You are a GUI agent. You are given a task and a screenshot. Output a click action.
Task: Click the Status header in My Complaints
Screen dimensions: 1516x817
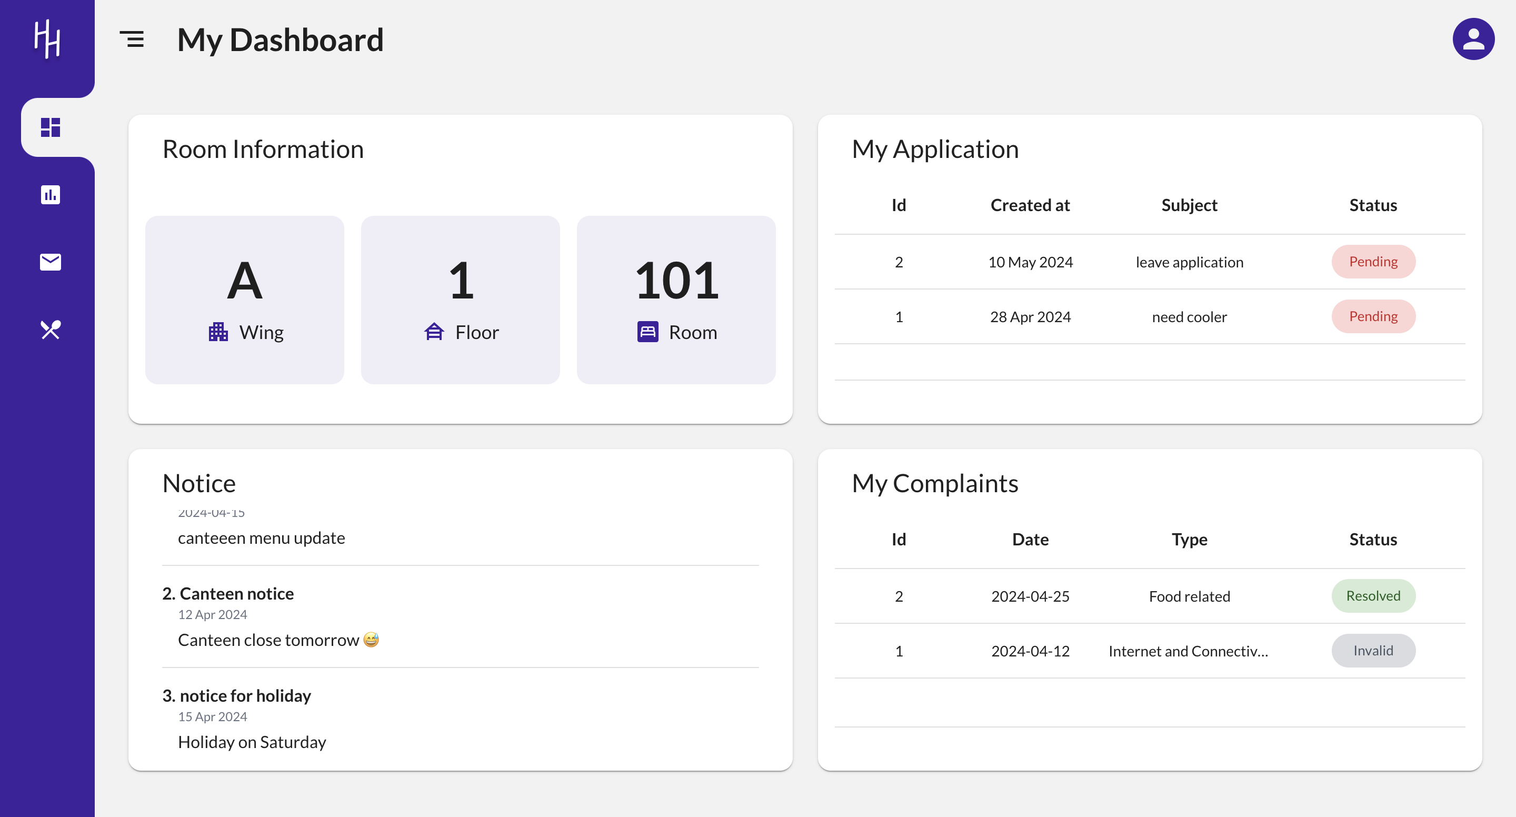[1372, 539]
